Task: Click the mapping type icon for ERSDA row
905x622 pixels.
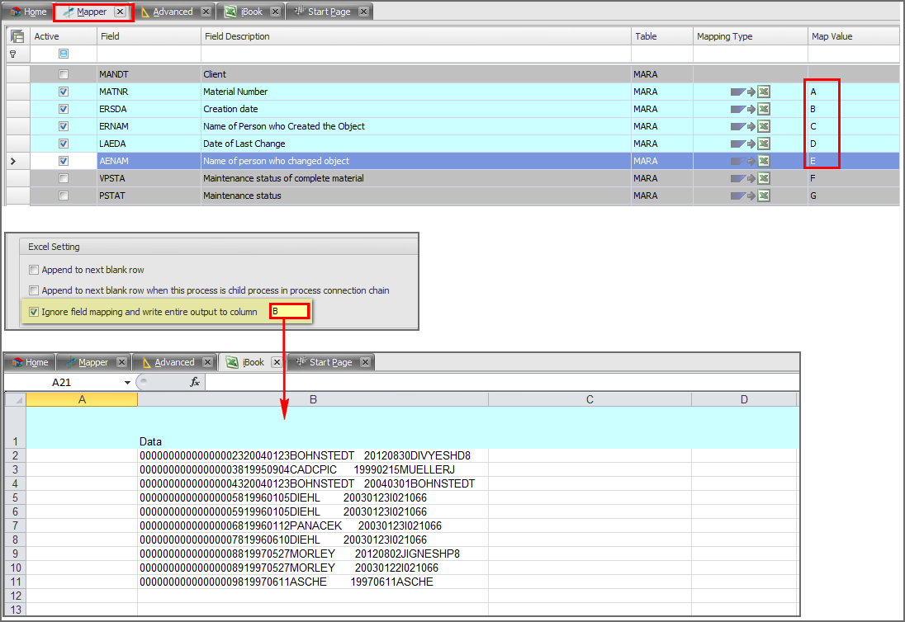Action: (x=750, y=109)
